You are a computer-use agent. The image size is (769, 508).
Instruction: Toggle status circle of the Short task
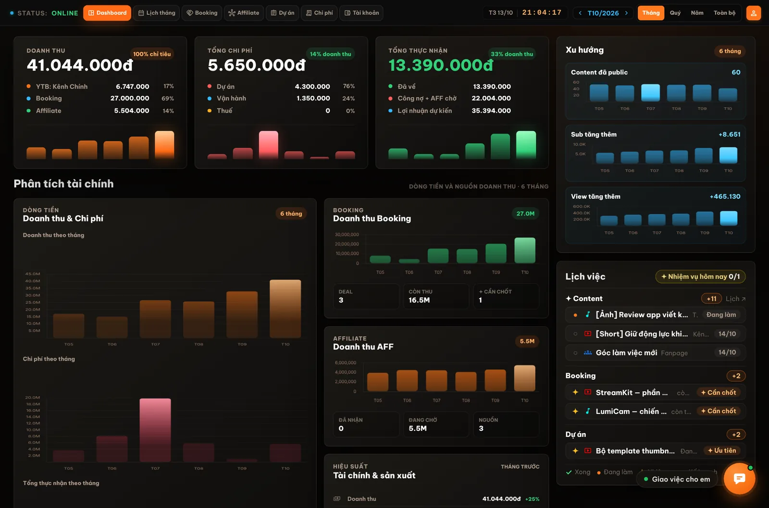click(x=575, y=334)
